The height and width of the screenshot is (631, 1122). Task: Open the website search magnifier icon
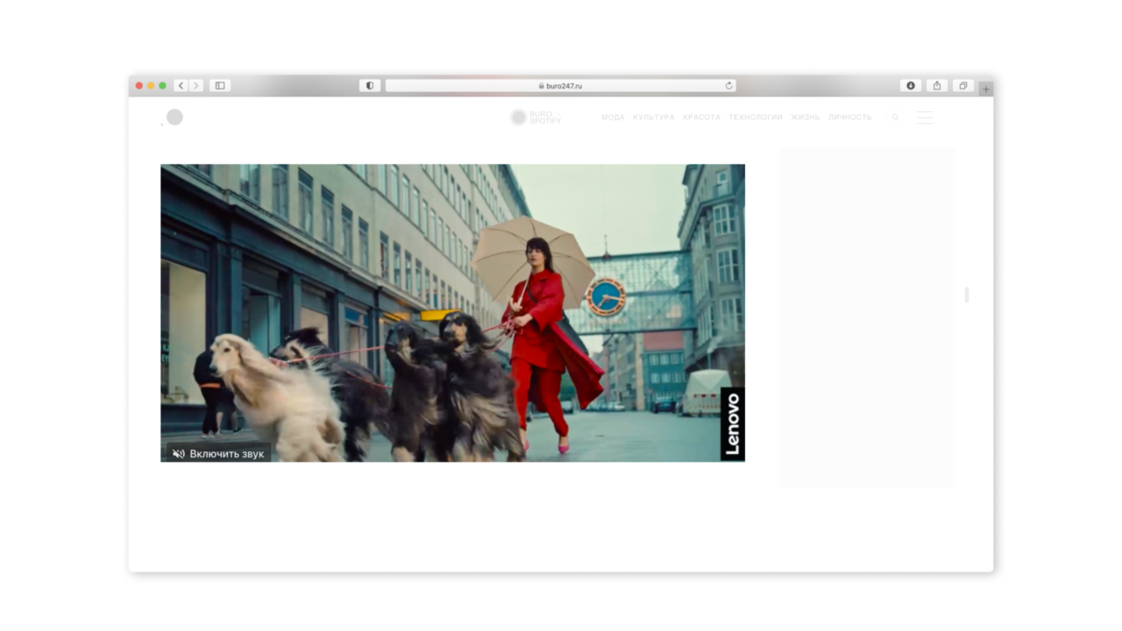click(x=895, y=117)
